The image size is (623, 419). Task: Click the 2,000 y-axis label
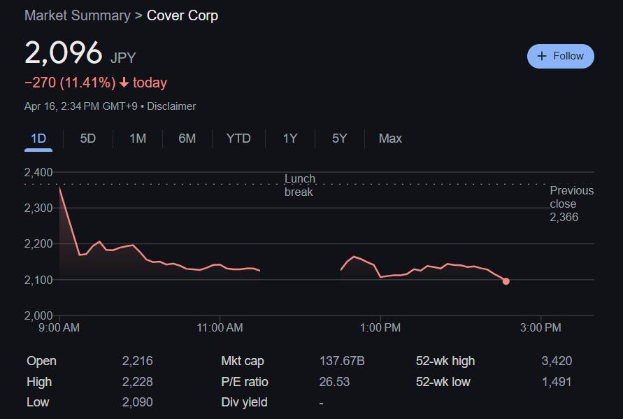click(x=38, y=315)
